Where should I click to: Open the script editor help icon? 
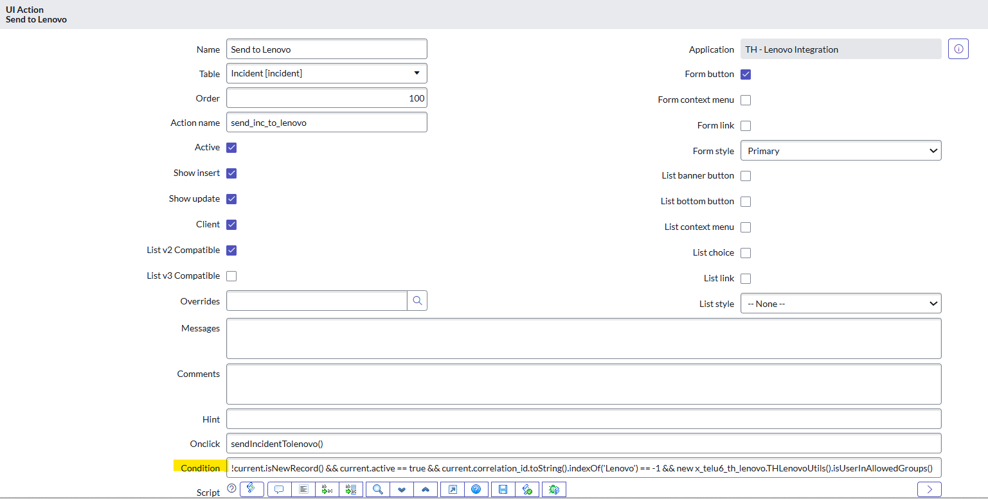pyautogui.click(x=475, y=489)
